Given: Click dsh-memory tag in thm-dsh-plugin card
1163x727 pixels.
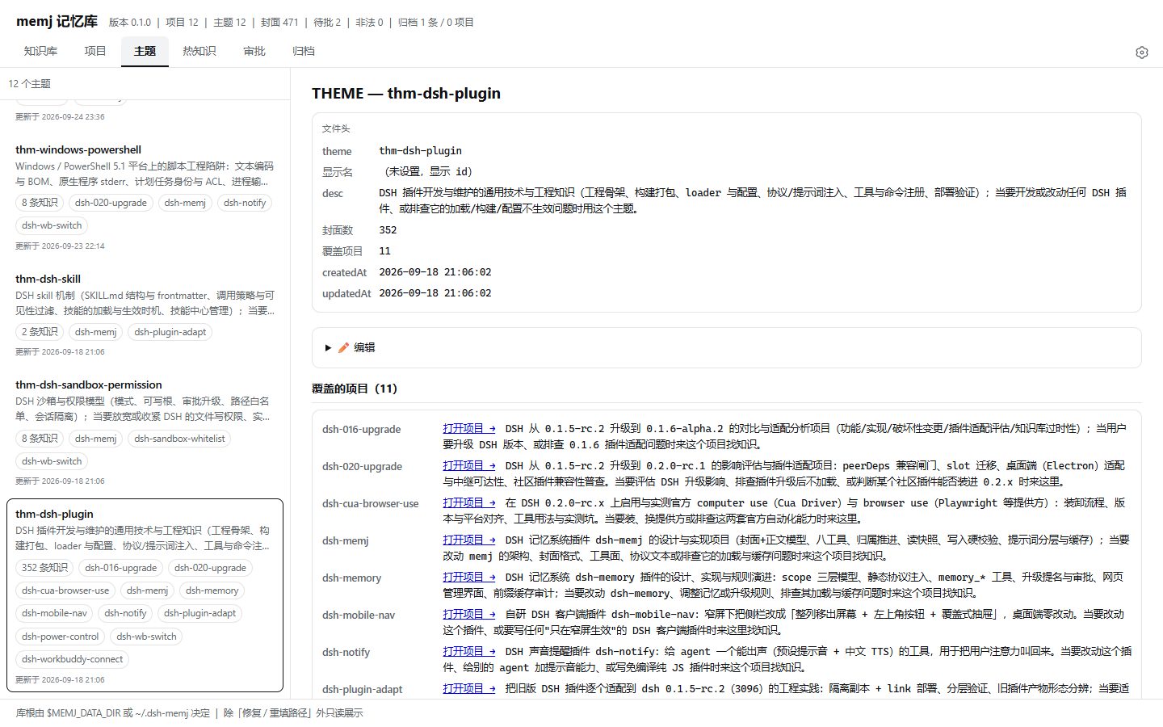Looking at the screenshot, I should pos(212,590).
